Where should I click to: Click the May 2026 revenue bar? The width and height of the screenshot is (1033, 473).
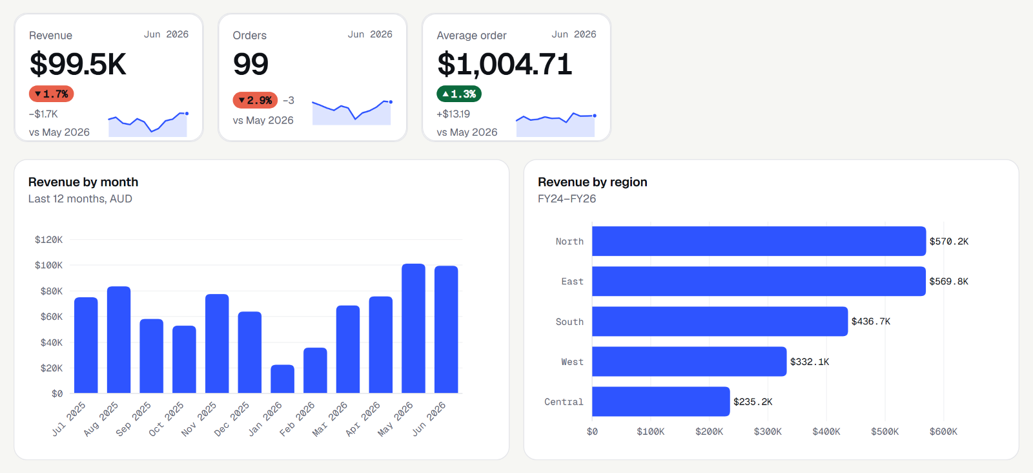click(413, 328)
